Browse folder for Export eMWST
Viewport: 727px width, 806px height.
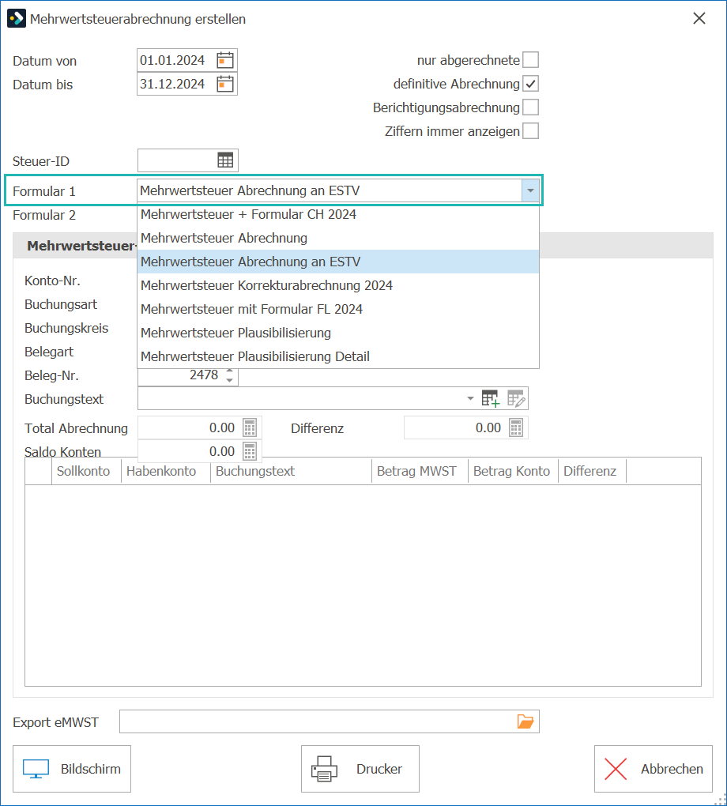525,721
